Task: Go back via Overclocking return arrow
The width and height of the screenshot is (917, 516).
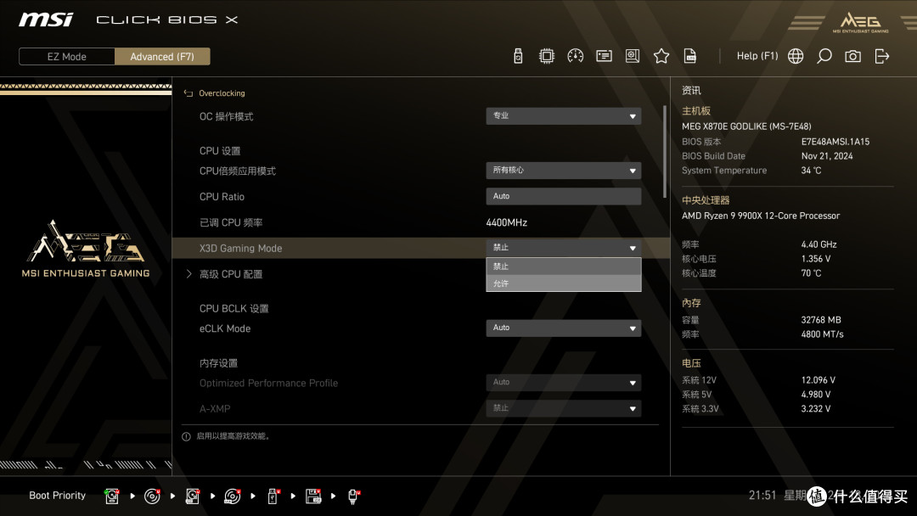Action: click(188, 93)
